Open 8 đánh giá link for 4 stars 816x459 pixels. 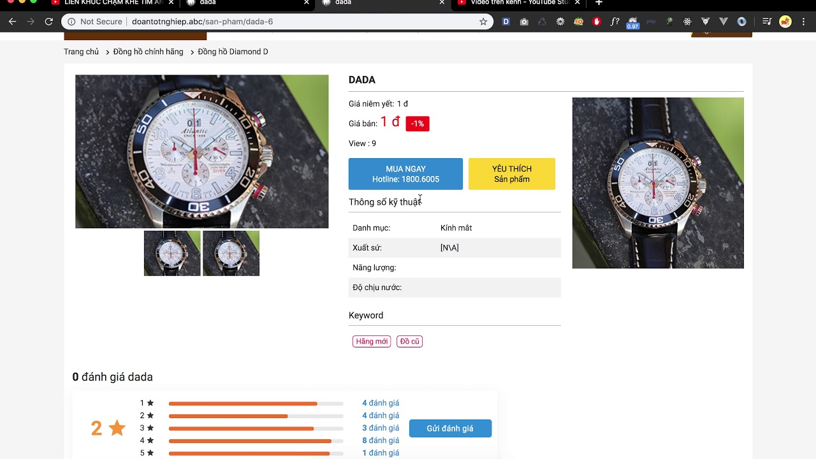pos(381,441)
